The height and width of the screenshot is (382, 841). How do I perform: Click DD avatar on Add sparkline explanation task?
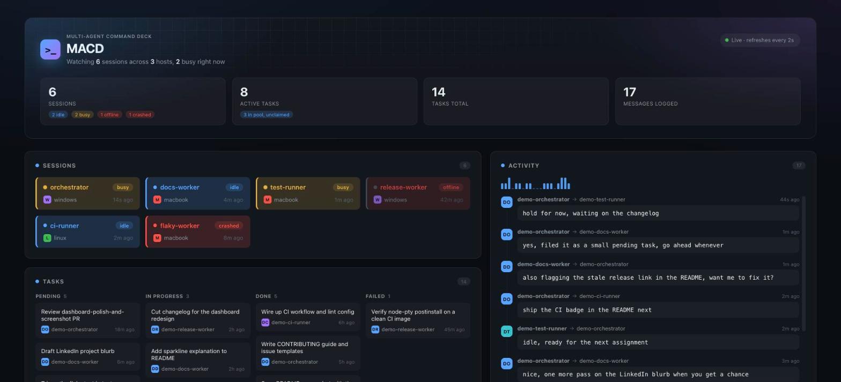155,369
